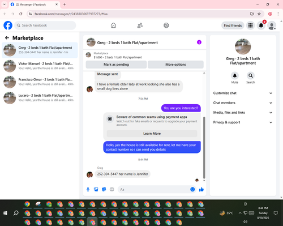
Task: Choose a GIF icon
Action: click(x=112, y=189)
